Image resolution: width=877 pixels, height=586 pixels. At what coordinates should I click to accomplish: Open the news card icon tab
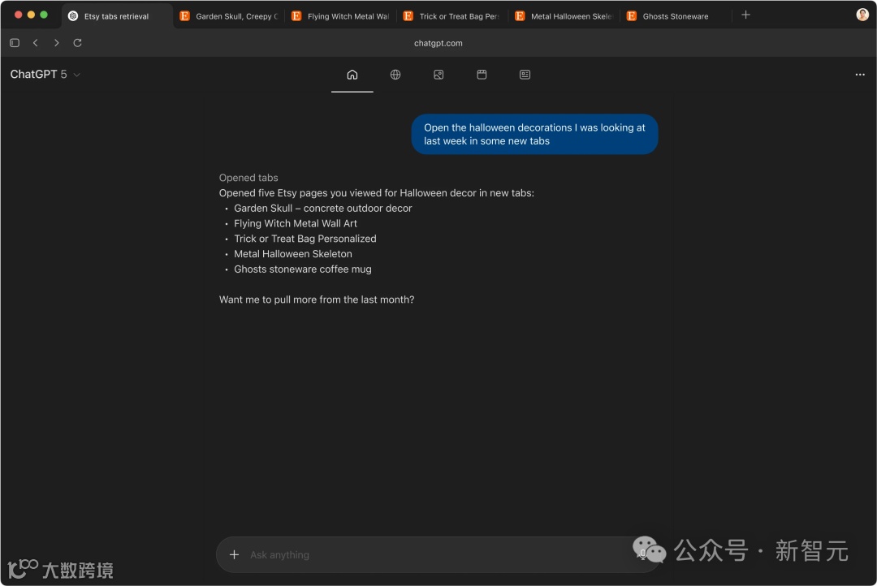pyautogui.click(x=525, y=75)
